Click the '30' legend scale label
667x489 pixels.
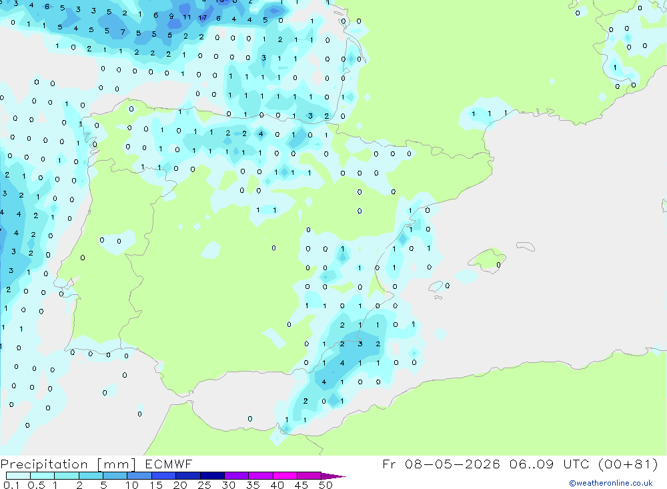click(229, 485)
